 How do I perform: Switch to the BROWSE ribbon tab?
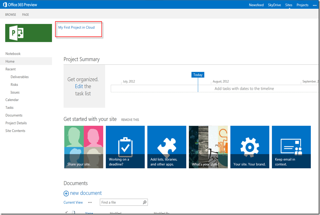point(11,15)
